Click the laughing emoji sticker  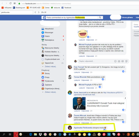pyautogui.click(x=83, y=34)
